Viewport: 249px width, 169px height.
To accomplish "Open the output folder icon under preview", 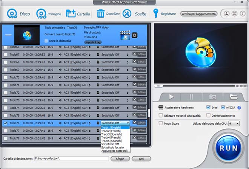I will (234, 97).
